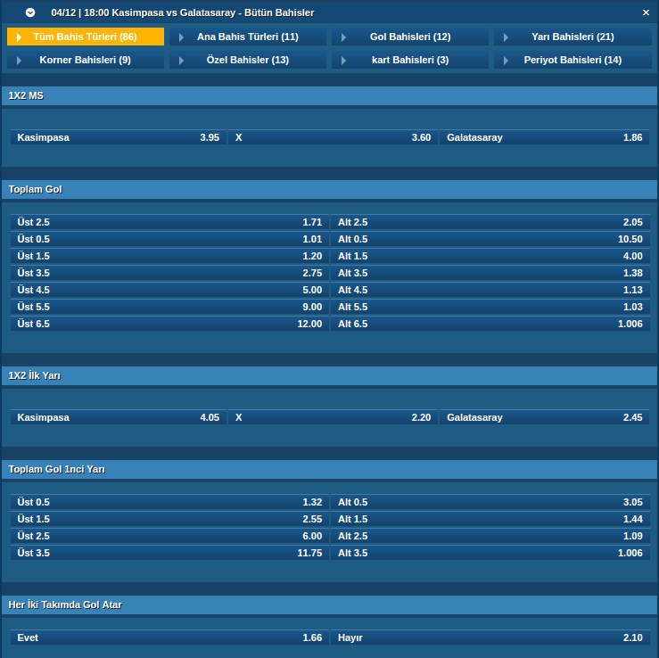Choose Üst 0.5 at odds 1.01
The width and height of the screenshot is (659, 658).
pyautogui.click(x=169, y=239)
